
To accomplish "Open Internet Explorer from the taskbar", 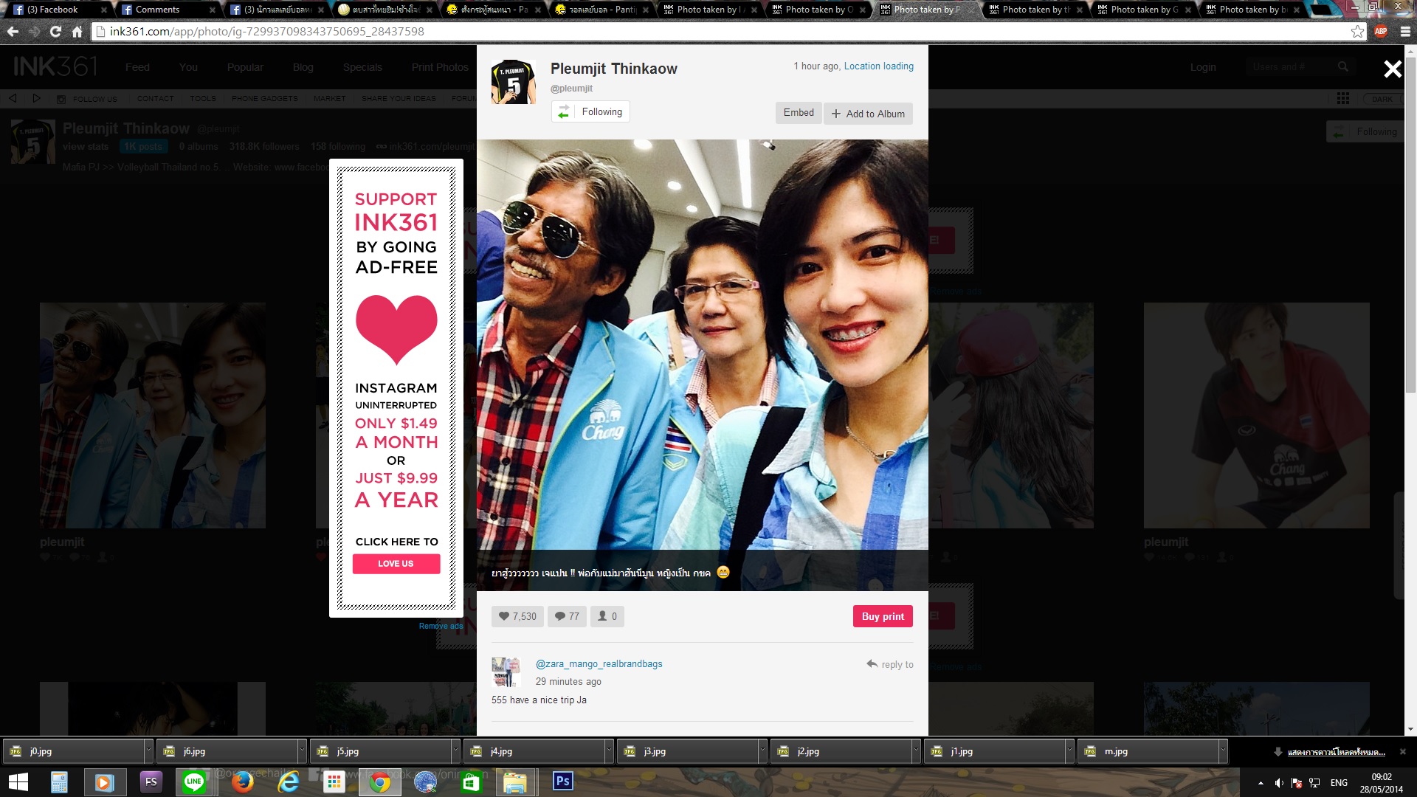I will tap(288, 782).
